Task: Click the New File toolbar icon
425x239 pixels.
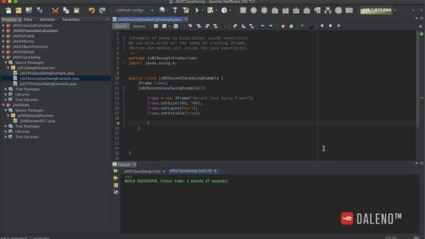Action: tap(8, 11)
